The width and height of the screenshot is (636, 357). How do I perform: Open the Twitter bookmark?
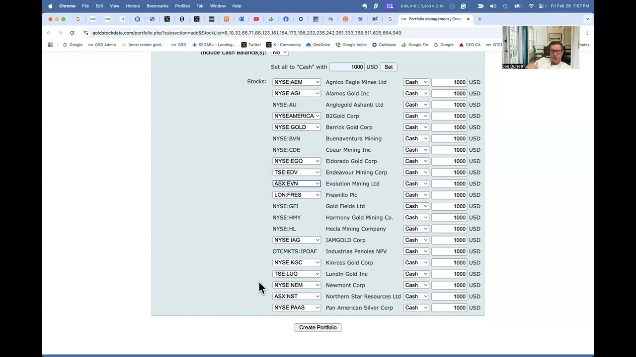(251, 45)
